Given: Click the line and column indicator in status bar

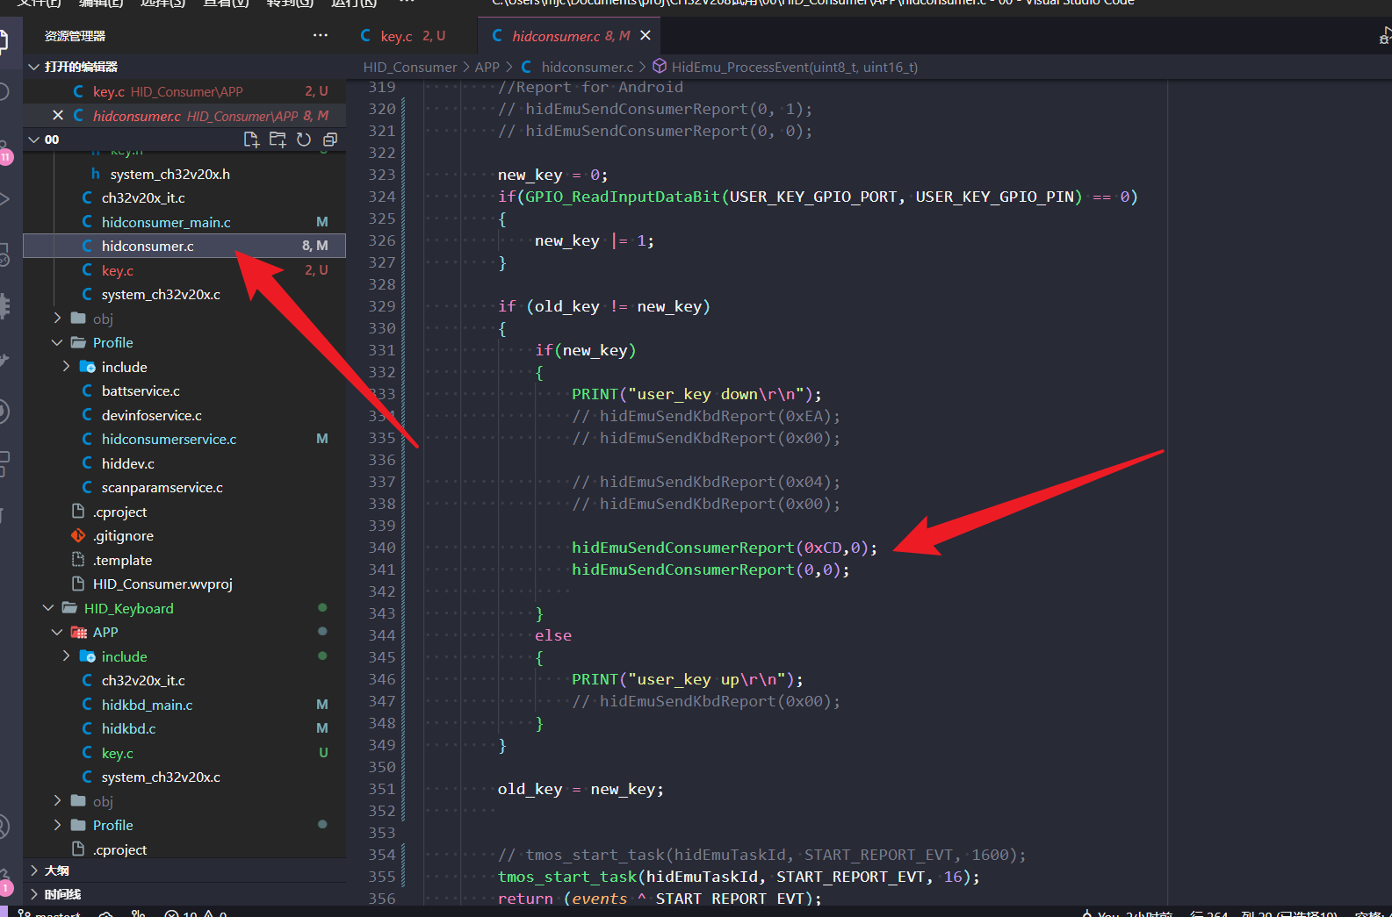Looking at the screenshot, I should click(x=1265, y=913).
